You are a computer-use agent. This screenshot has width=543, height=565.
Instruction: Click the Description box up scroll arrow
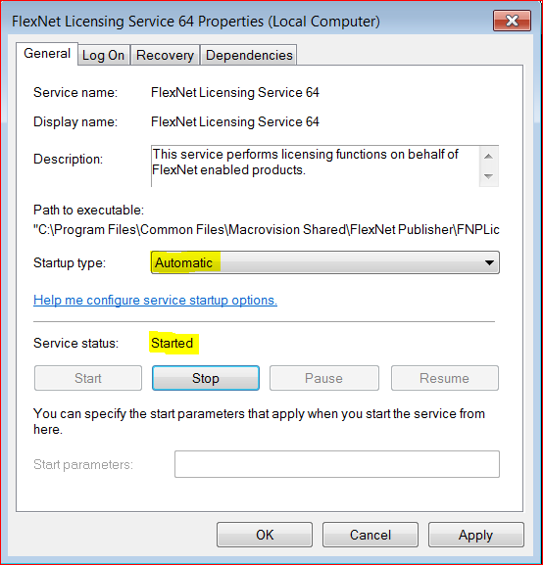(488, 157)
